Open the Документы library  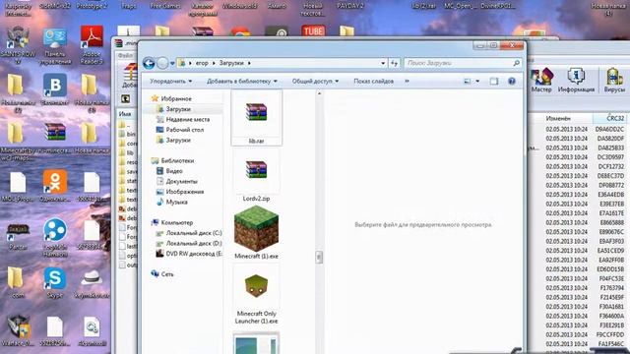point(181,181)
